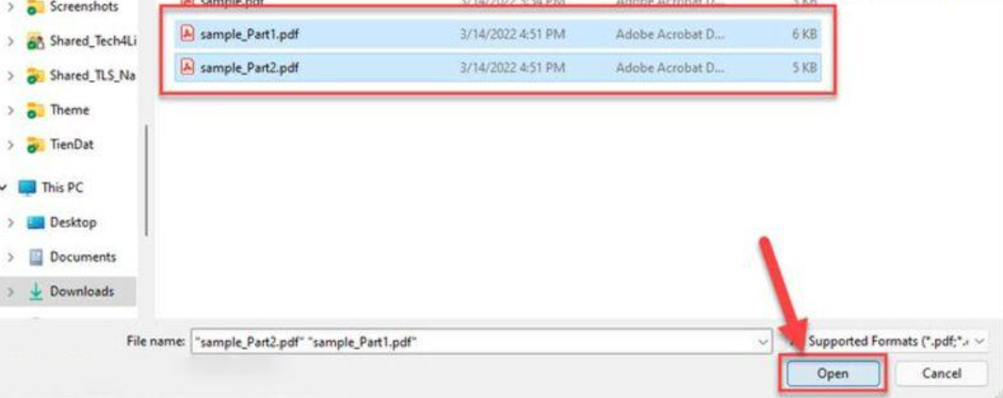Click the Open button
1003x398 pixels.
coord(833,374)
